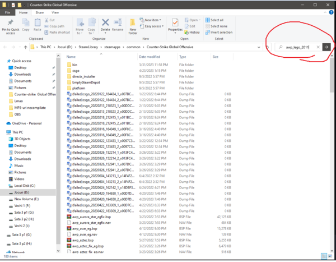Click the address bar Refresh button
The height and width of the screenshot is (262, 336).
(268, 47)
